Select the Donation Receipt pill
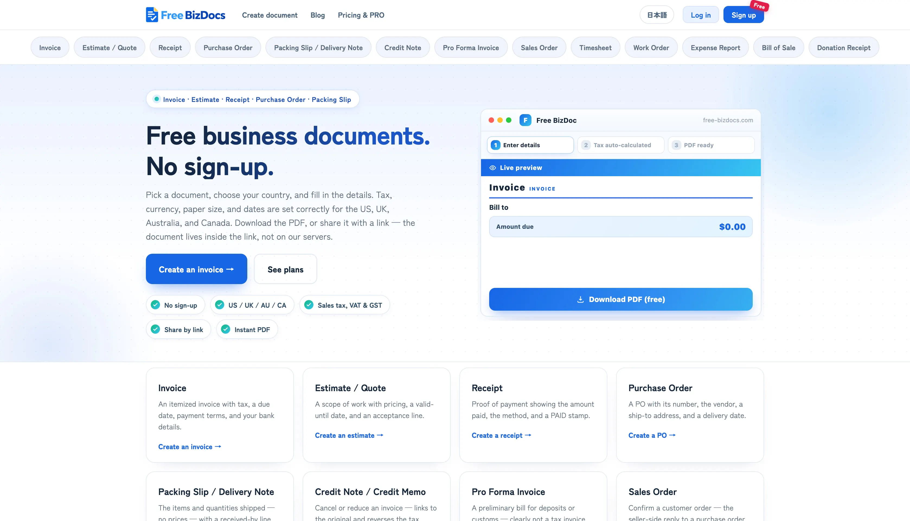Viewport: 910px width, 521px height. pos(844,48)
